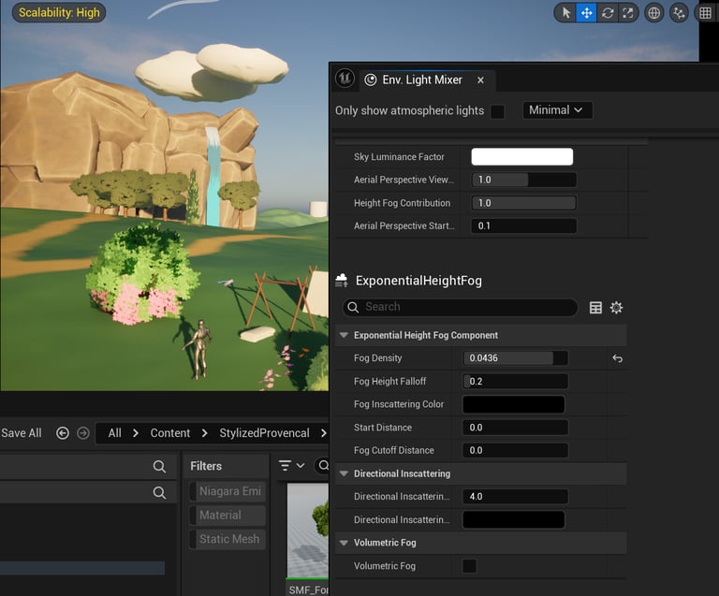The width and height of the screenshot is (719, 596).
Task: Click the Fog Height Falloff field 0.2
Action: pyautogui.click(x=516, y=381)
